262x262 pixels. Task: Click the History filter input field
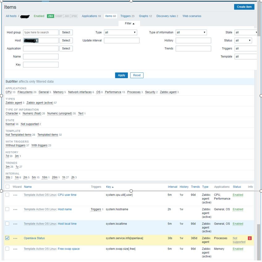193,40
